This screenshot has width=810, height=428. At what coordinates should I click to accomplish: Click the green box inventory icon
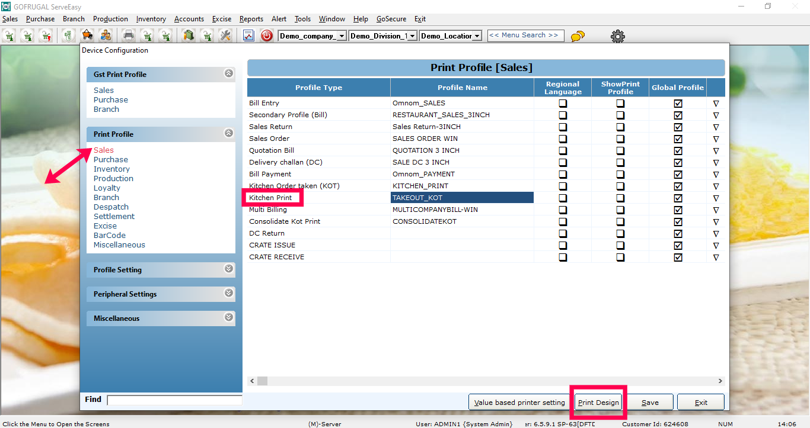click(189, 36)
